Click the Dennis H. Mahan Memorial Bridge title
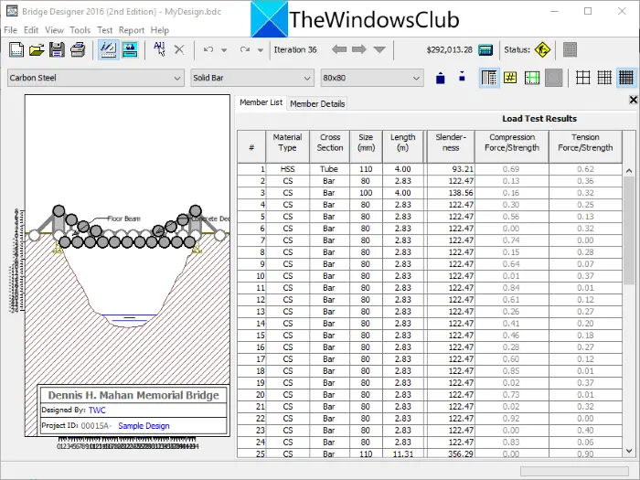This screenshot has height=480, width=640. [x=133, y=395]
